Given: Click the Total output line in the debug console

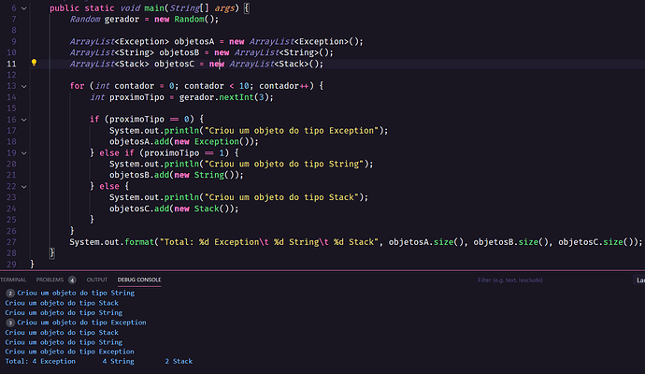Looking at the screenshot, I should pyautogui.click(x=99, y=361).
